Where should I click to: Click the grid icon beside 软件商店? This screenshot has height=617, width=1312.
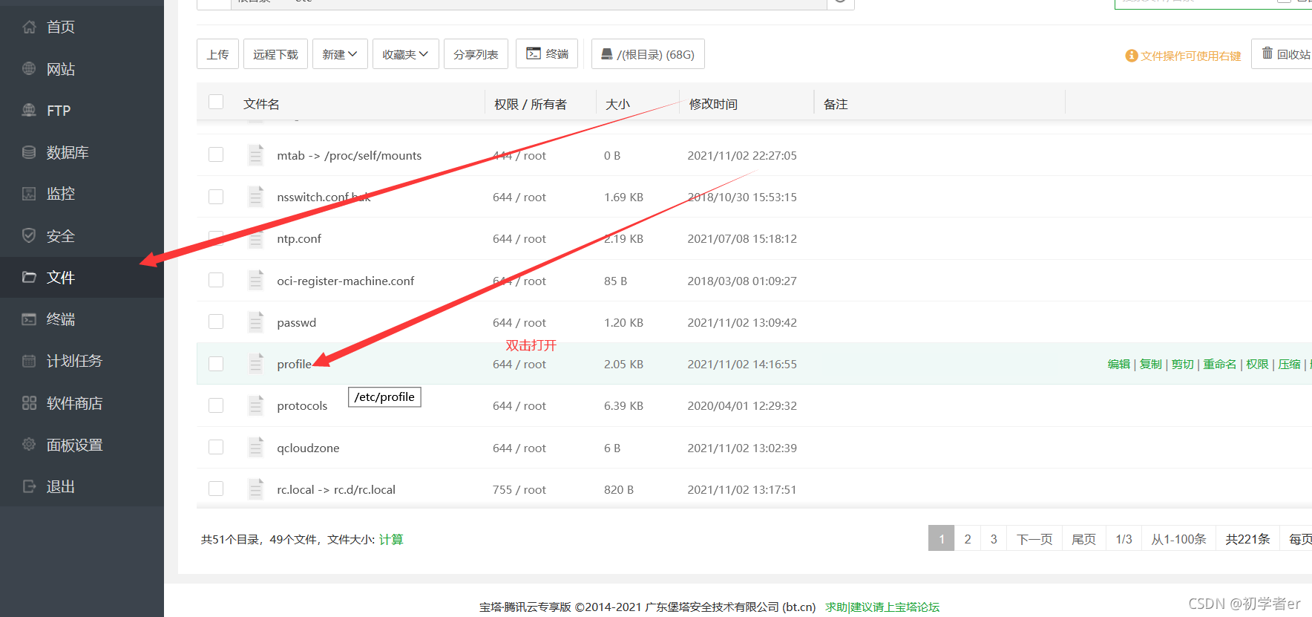tap(29, 403)
